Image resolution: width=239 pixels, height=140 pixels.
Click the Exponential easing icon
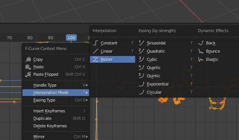coord(142,84)
